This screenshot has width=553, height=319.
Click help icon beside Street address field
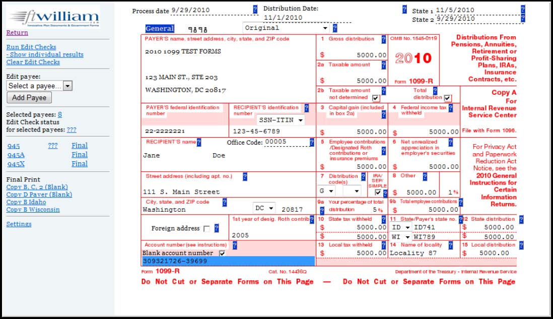(x=245, y=176)
